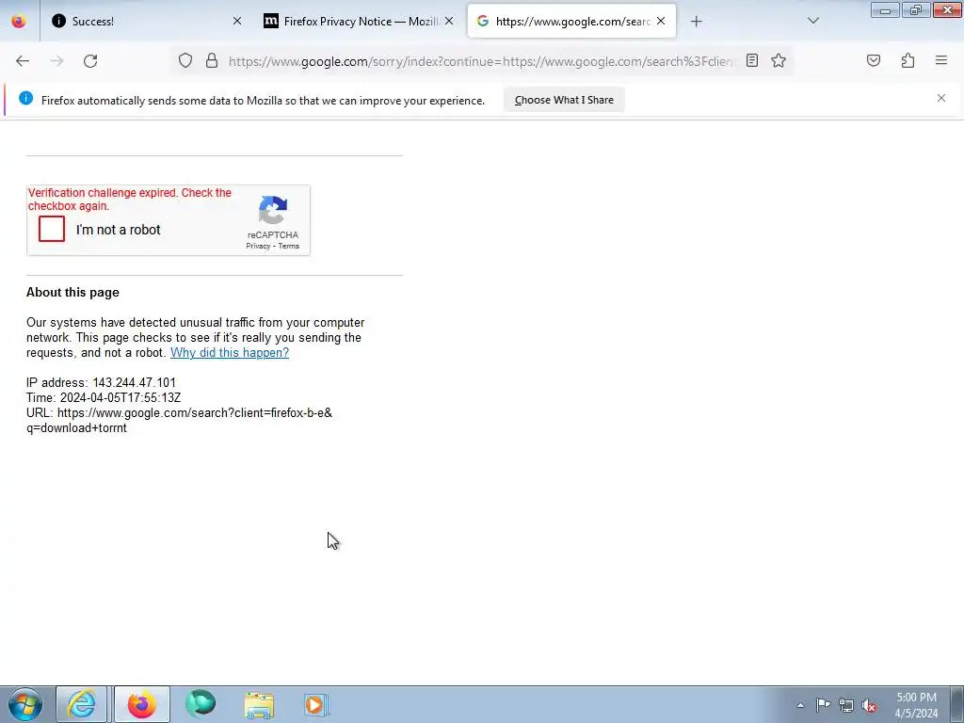Check the I'm not a robot checkbox

(x=52, y=229)
